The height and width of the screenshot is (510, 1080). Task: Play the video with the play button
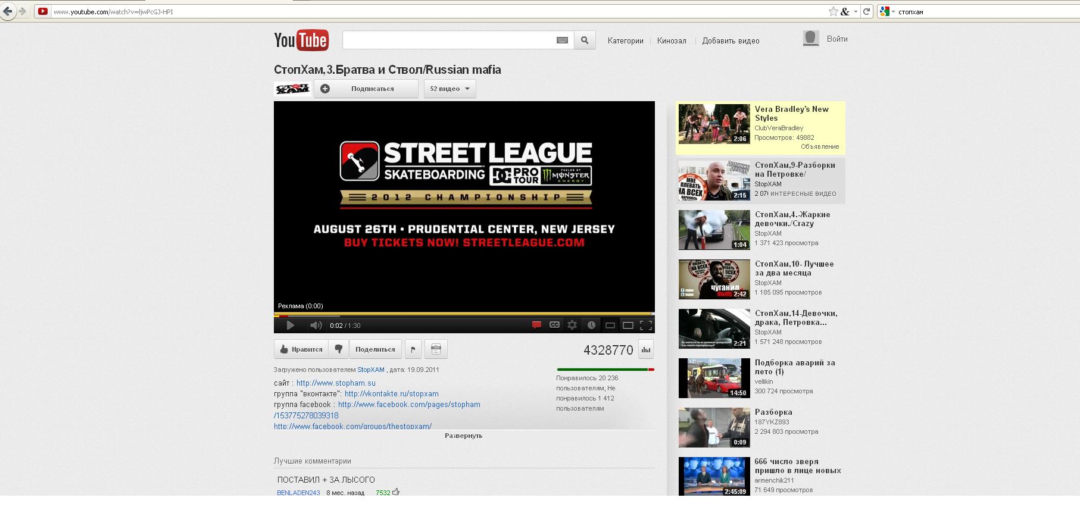(x=291, y=326)
